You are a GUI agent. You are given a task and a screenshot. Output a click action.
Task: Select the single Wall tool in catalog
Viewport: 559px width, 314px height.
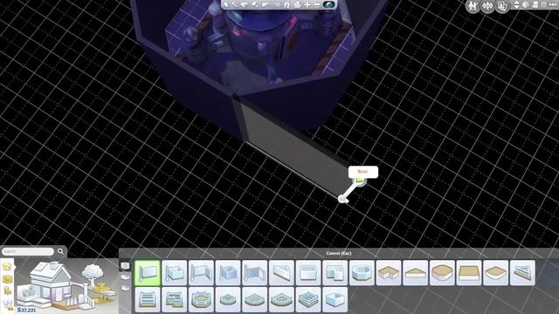(x=148, y=273)
